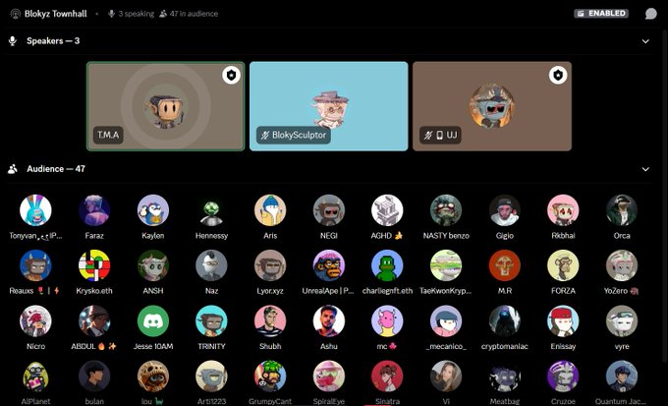668x406 pixels.
Task: Open Orca's audience avatar
Action: 622,210
